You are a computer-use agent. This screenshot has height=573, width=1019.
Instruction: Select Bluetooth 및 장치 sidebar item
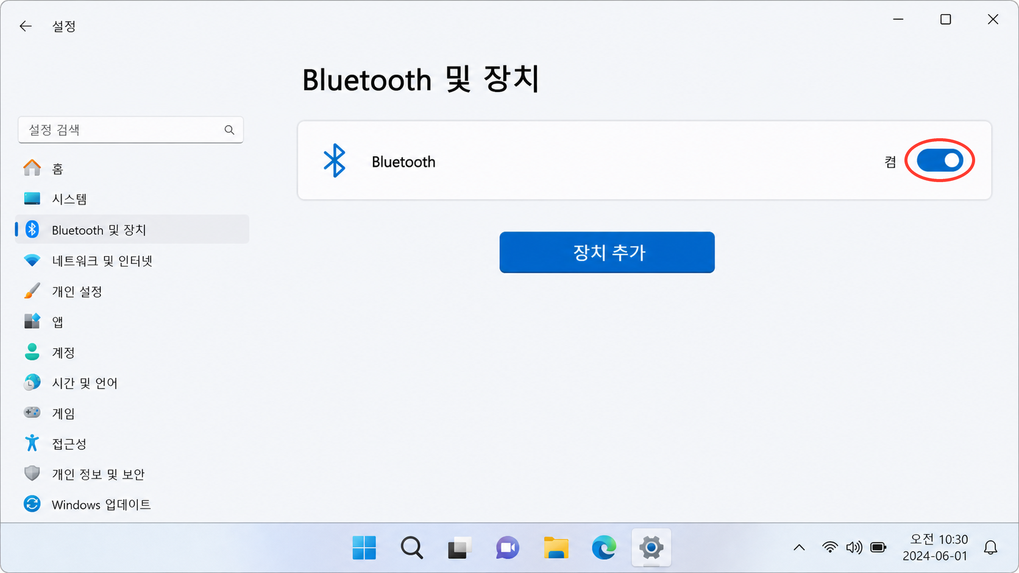[131, 230]
